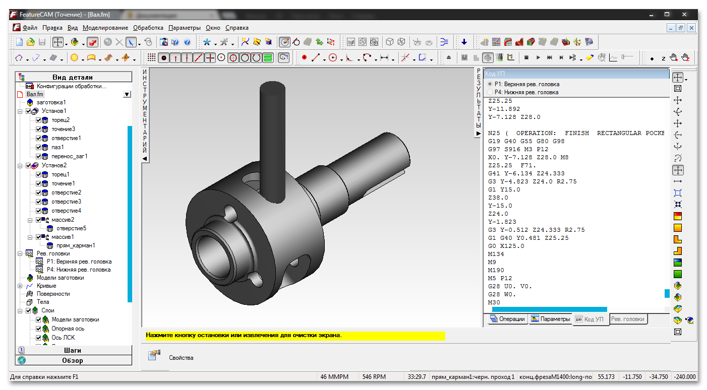The height and width of the screenshot is (390, 707).
Task: Open the Файл menu
Action: click(30, 28)
